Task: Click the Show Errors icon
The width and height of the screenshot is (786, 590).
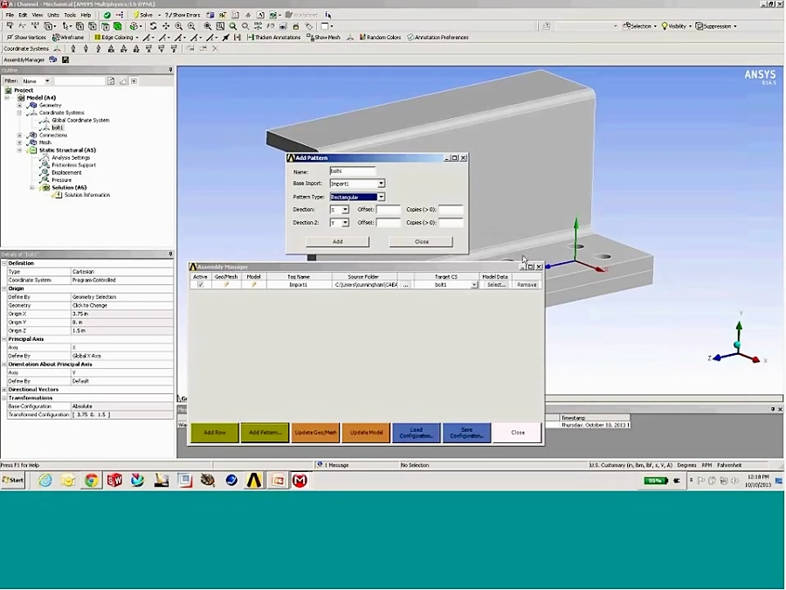Action: point(168,15)
